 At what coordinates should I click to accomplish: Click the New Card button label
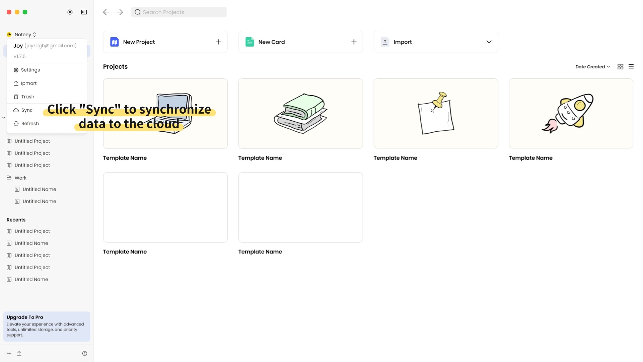(x=272, y=42)
